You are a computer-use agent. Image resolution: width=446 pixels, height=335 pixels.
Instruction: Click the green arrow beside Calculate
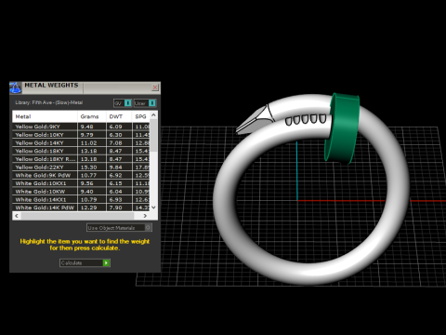point(106,262)
